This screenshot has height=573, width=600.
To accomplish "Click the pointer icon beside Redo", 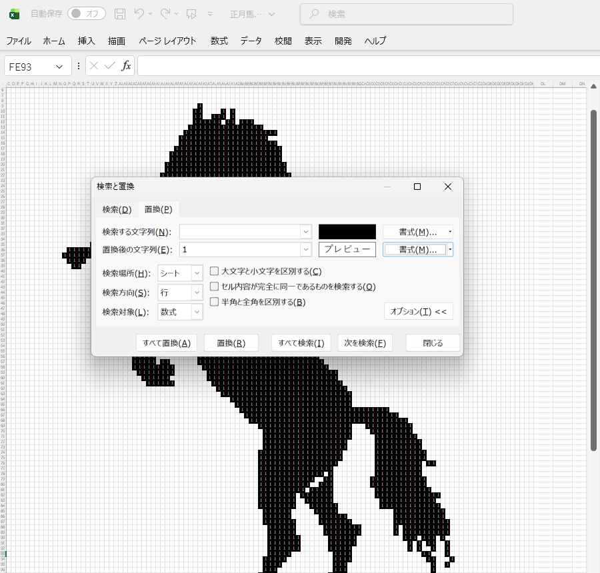I will pos(192,14).
